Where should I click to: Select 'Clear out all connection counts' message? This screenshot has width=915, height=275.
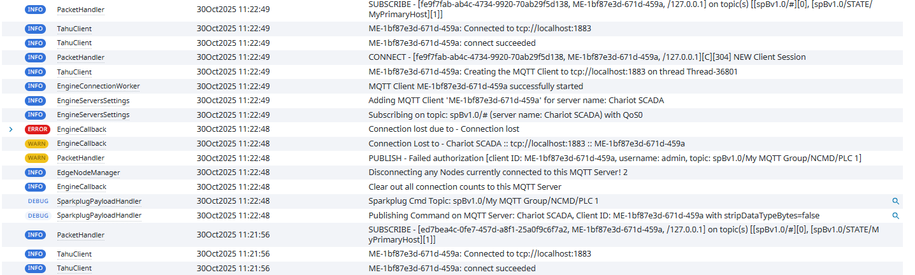pos(465,187)
